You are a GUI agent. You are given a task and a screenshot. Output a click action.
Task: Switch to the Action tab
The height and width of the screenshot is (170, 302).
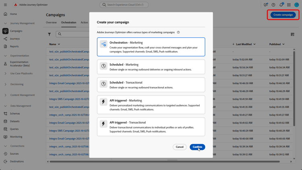(x=84, y=23)
